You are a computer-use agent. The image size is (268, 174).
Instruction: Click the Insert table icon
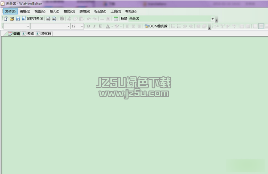pos(115,19)
